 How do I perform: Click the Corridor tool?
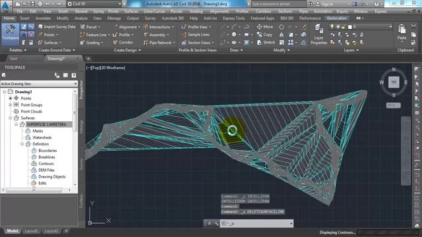click(123, 42)
